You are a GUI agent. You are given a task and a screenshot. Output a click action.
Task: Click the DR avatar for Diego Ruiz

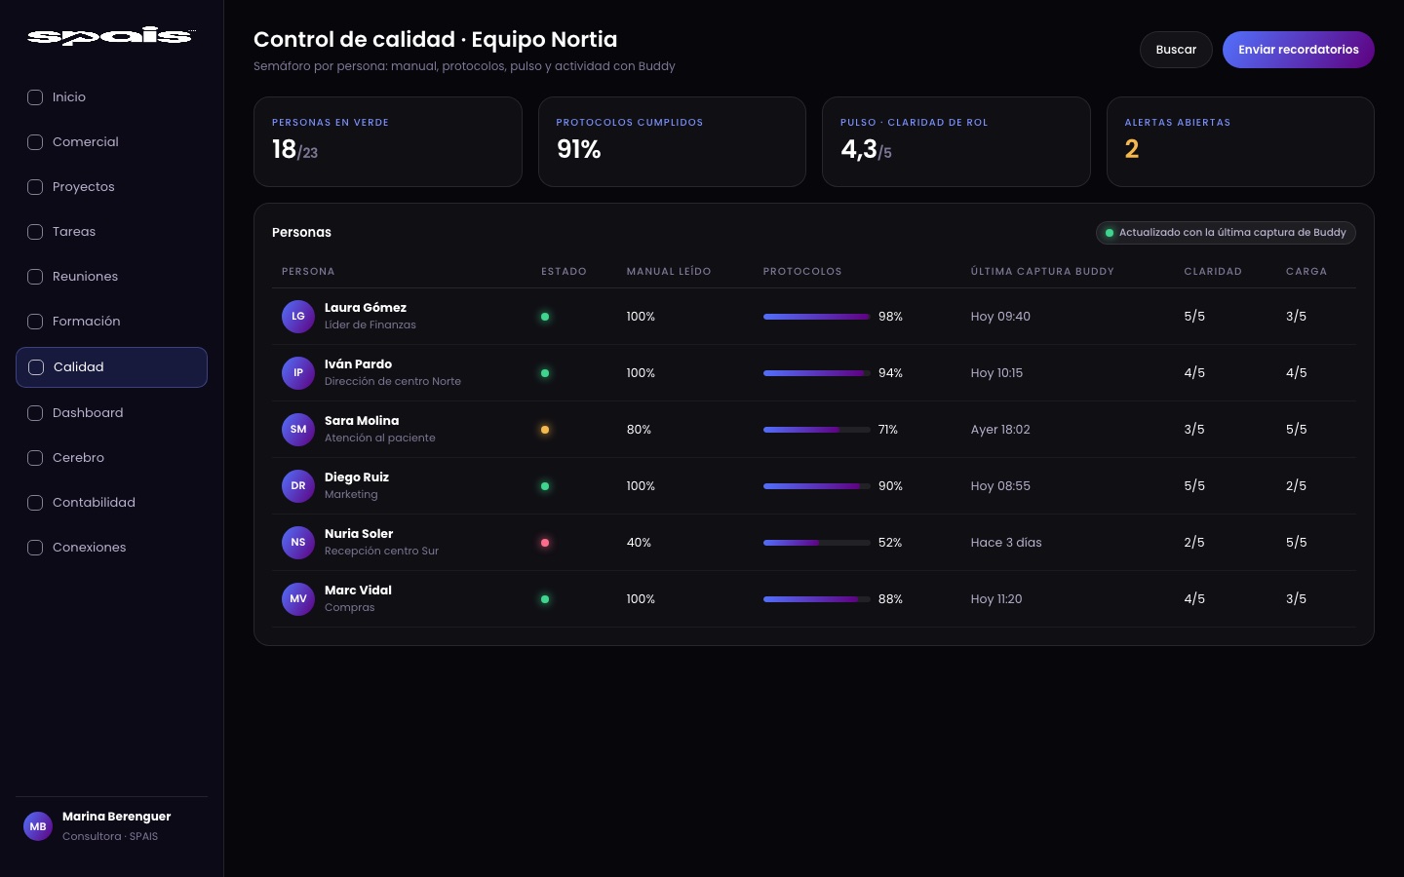(298, 486)
